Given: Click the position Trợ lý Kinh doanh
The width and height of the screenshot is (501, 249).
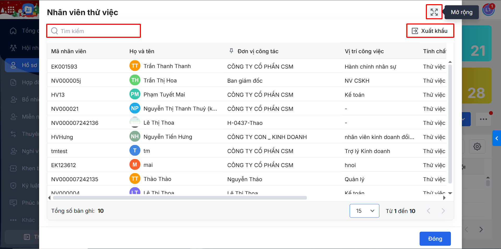Looking at the screenshot, I should (367, 151).
